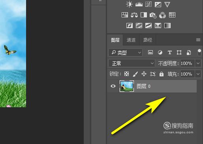Add a Brightness/Contrast adjustment
The width and height of the screenshot is (203, 144).
coord(129,4)
